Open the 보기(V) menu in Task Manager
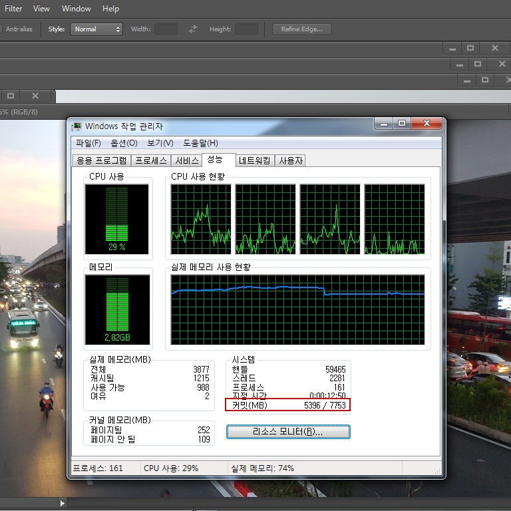 160,143
